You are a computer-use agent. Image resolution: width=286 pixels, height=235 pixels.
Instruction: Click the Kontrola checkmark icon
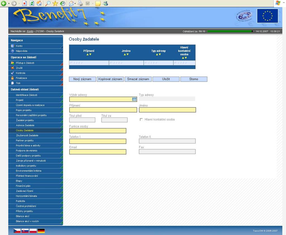tap(13, 73)
